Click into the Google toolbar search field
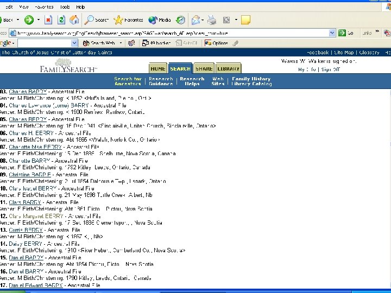 [48, 43]
